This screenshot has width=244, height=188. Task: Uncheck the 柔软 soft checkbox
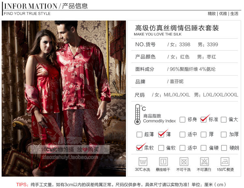139,148
